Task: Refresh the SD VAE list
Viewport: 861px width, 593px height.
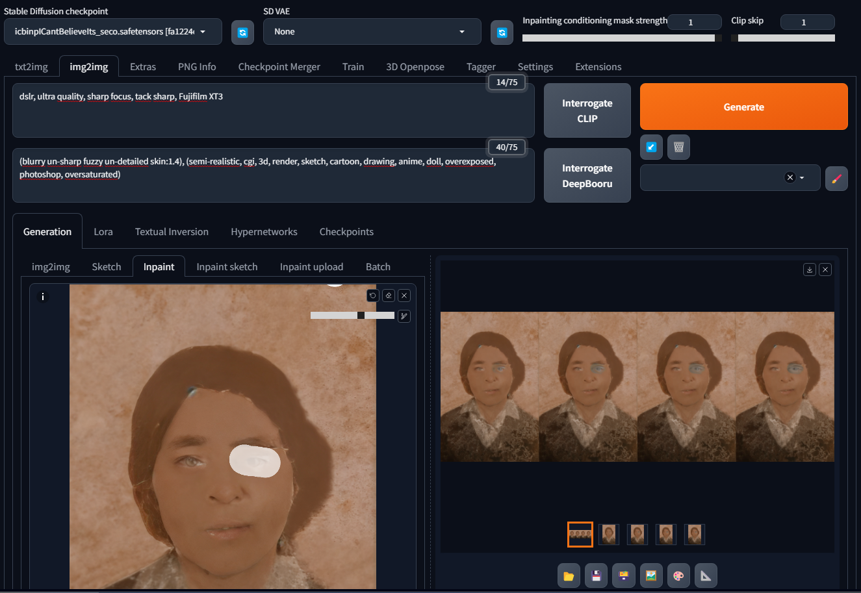Action: coord(502,32)
